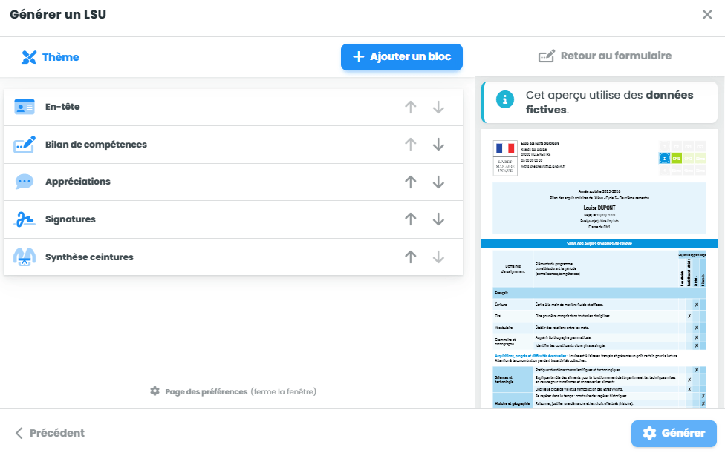
Task: Move Synthèse ceintures block up
Action: (411, 257)
